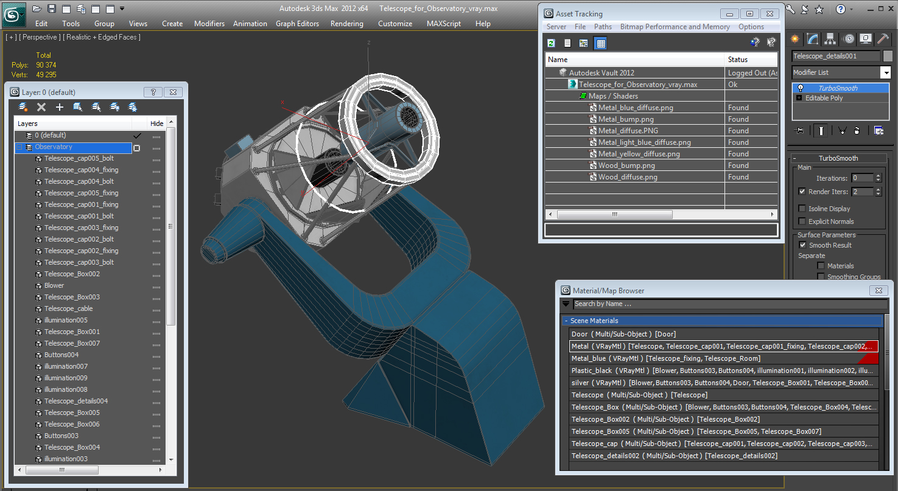Toggle the Render Iters checkbox

tap(802, 192)
